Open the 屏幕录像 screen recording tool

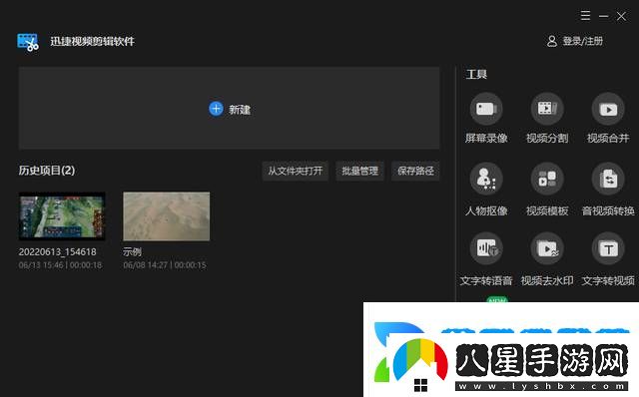click(x=486, y=109)
